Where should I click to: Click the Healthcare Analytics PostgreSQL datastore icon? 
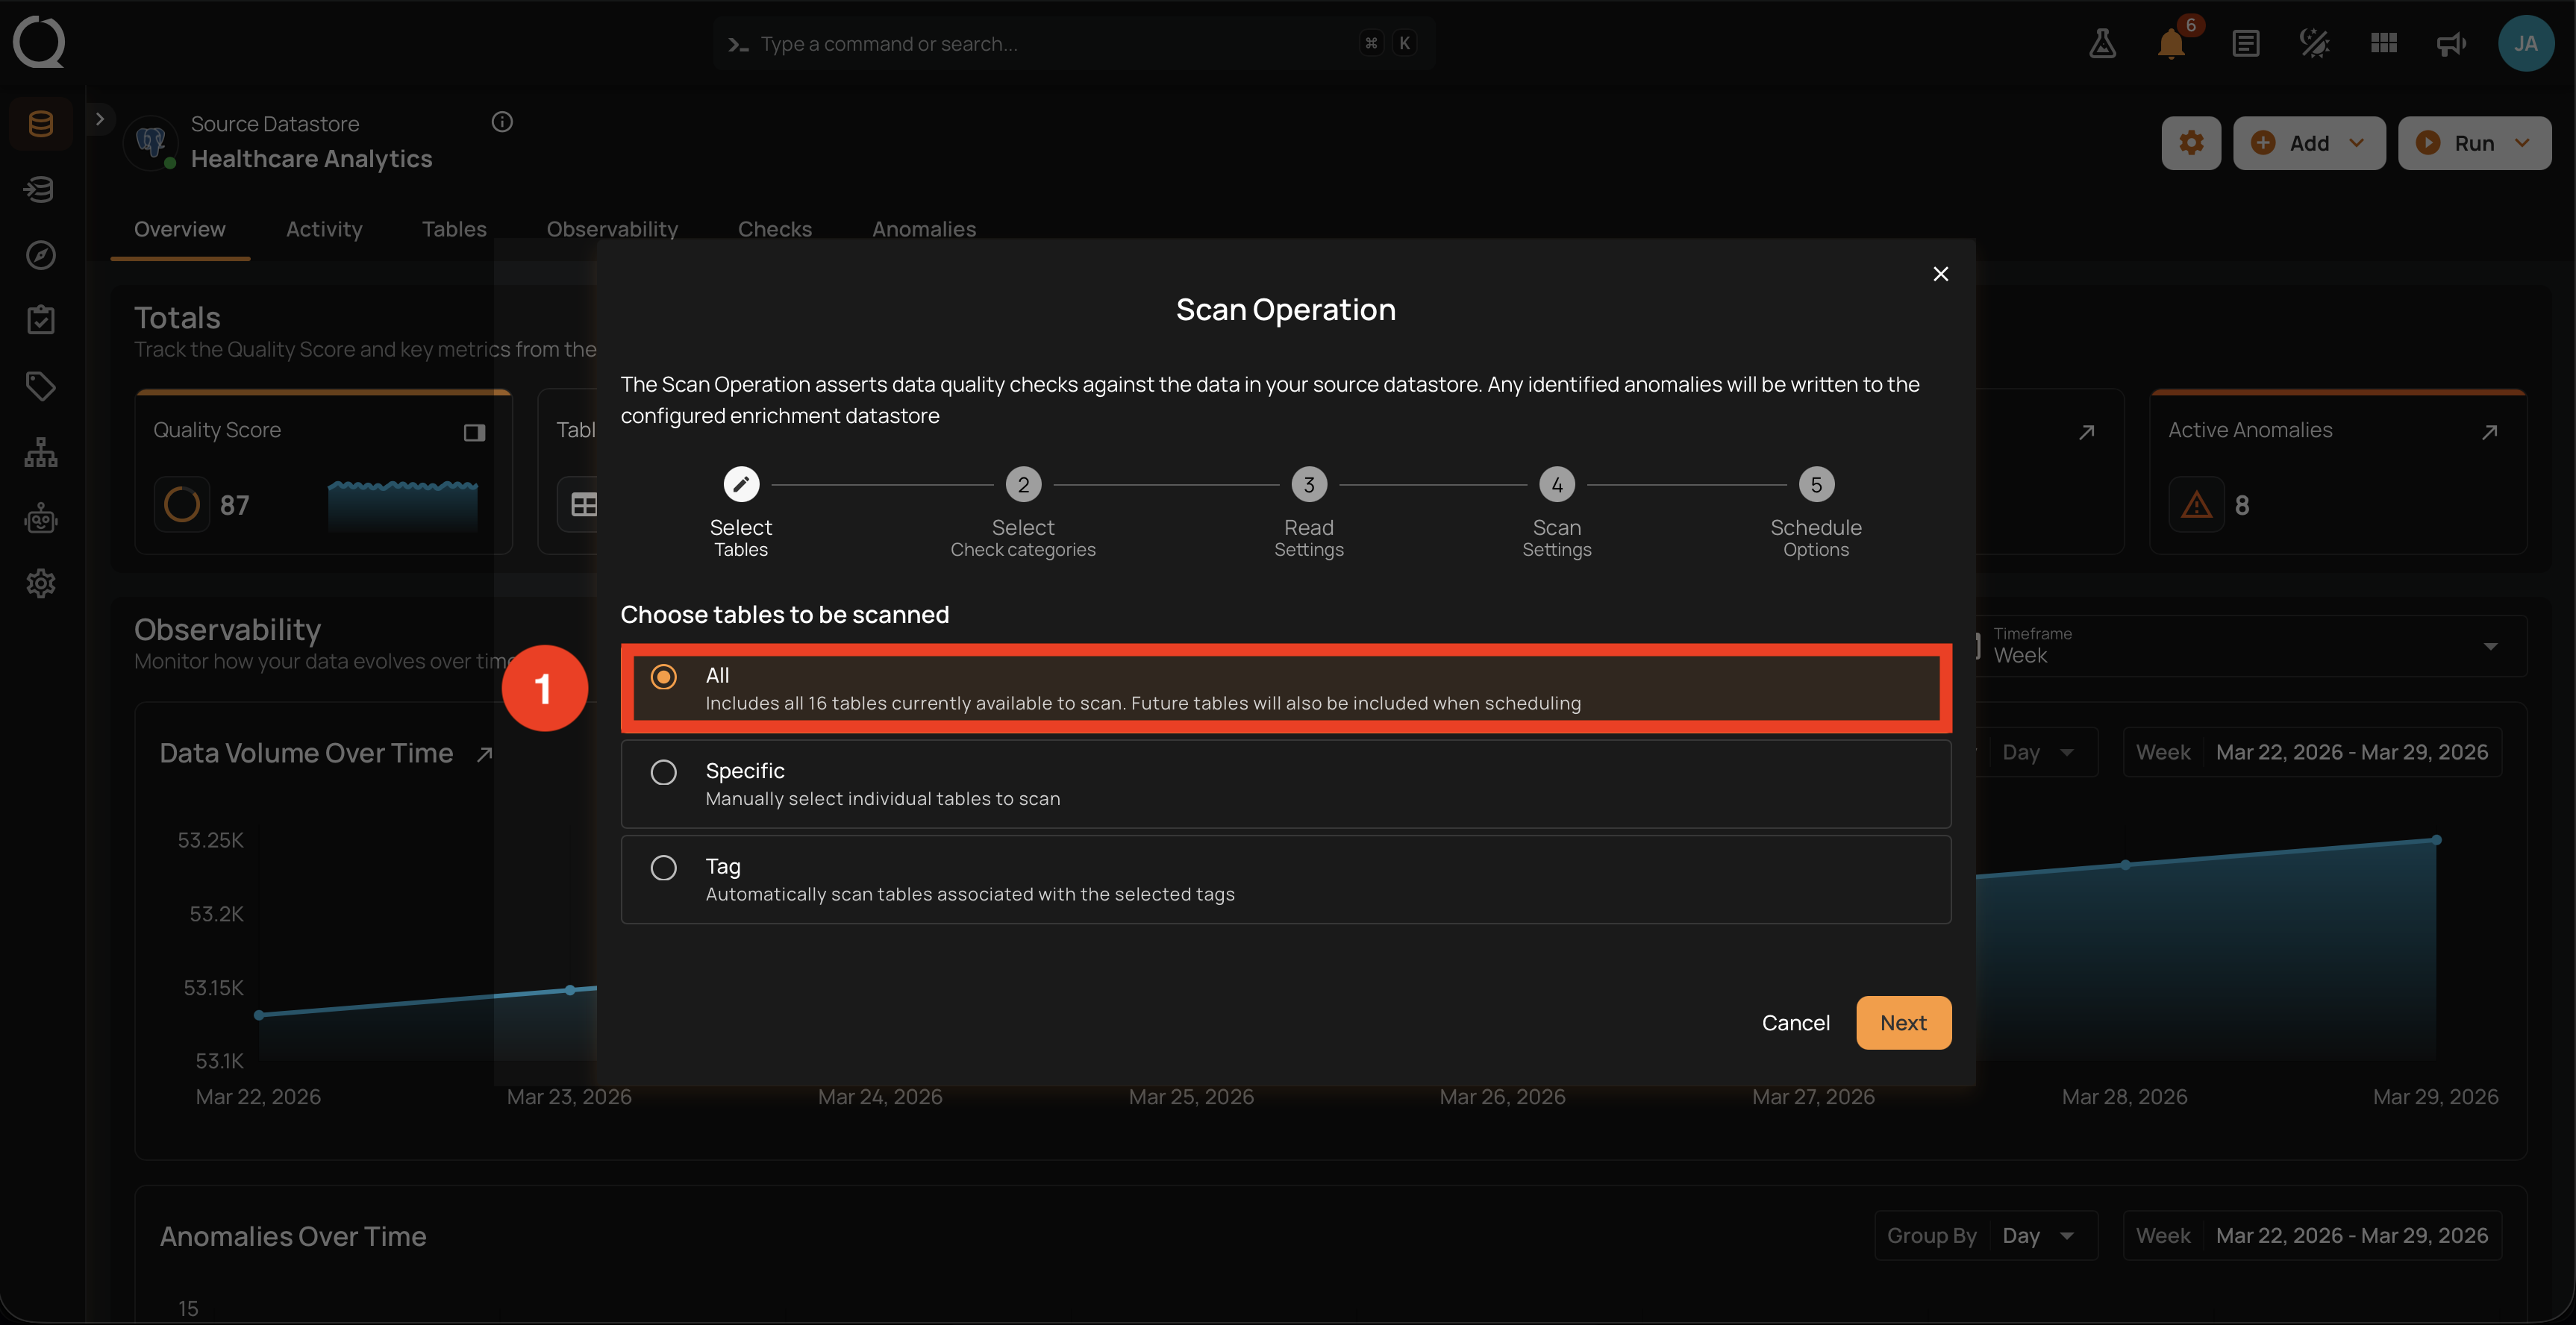[x=151, y=142]
